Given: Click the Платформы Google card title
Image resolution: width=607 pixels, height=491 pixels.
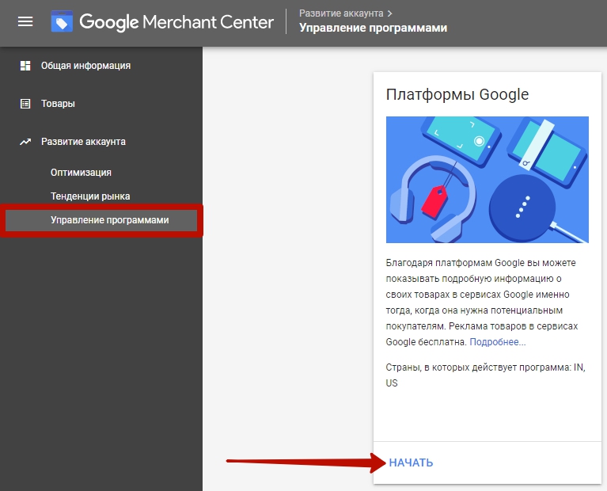Looking at the screenshot, I should point(457,94).
